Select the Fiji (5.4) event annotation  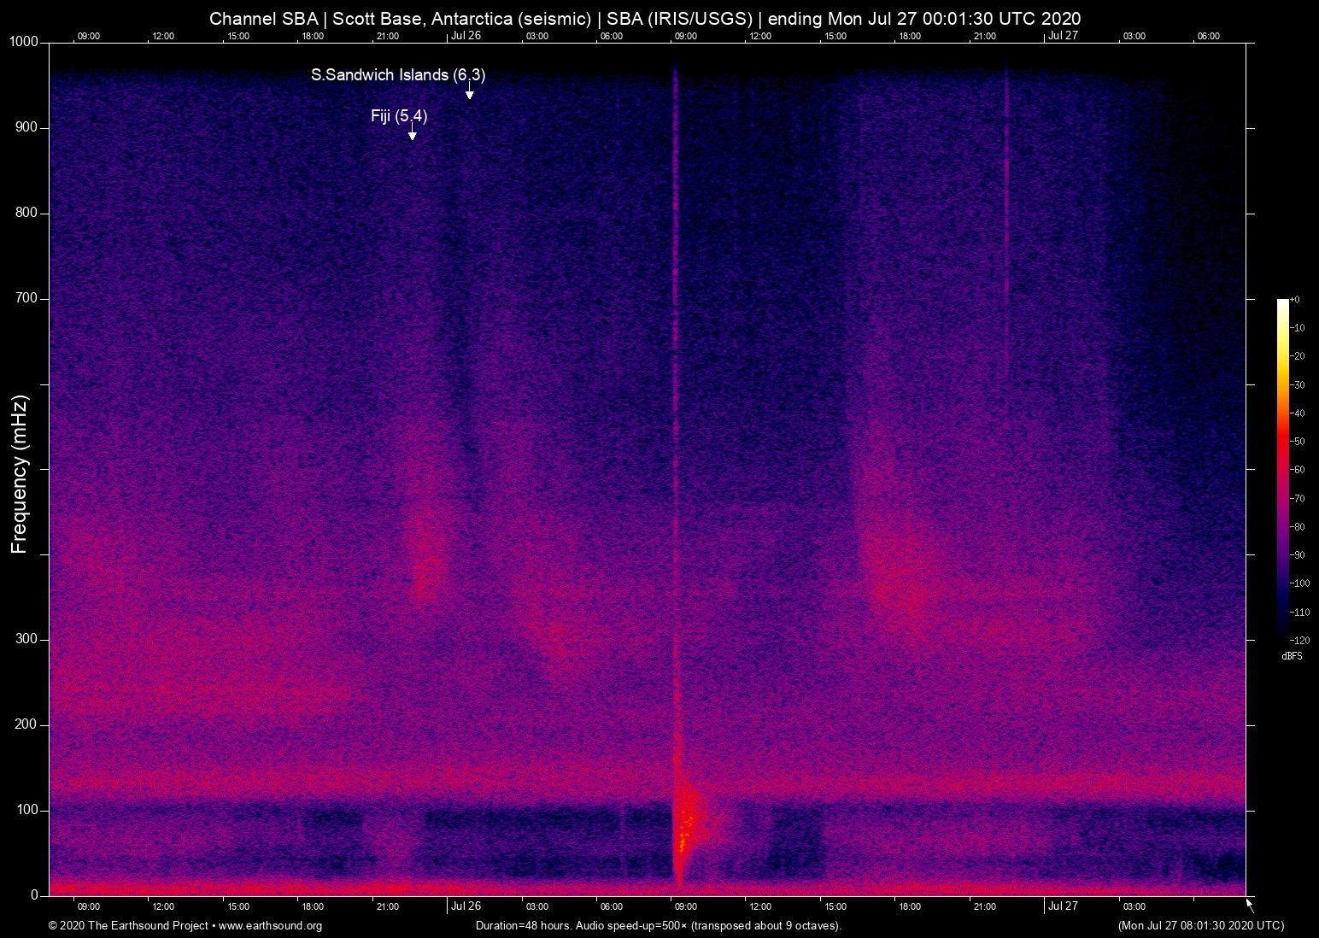(398, 116)
